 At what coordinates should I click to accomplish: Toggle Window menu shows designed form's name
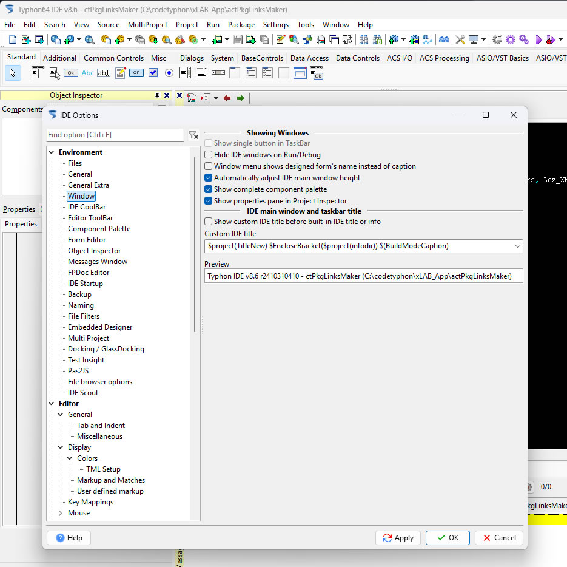208,166
